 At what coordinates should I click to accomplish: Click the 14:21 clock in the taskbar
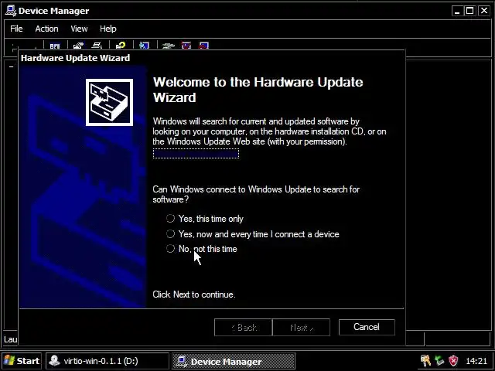476,361
